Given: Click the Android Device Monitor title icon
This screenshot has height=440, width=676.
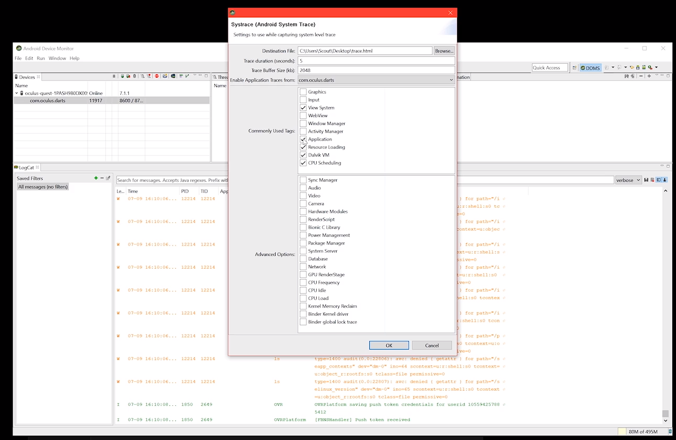Looking at the screenshot, I should pos(19,48).
